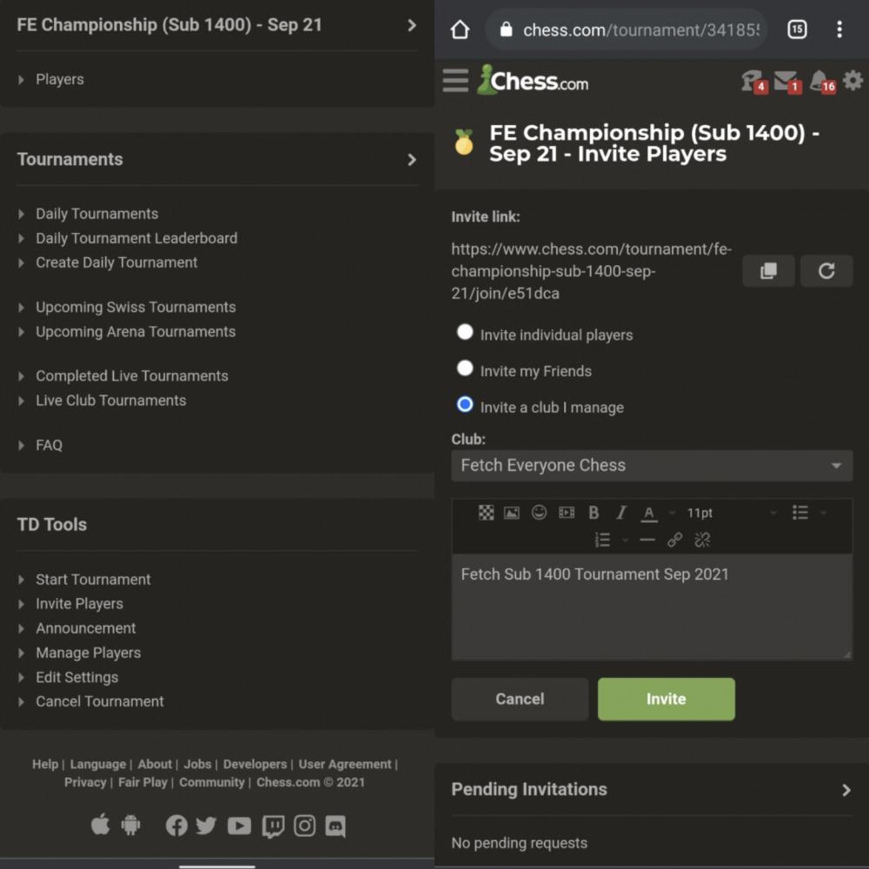The width and height of the screenshot is (869, 869).
Task: Visit Chess.com Twitter page
Action: coord(206,826)
